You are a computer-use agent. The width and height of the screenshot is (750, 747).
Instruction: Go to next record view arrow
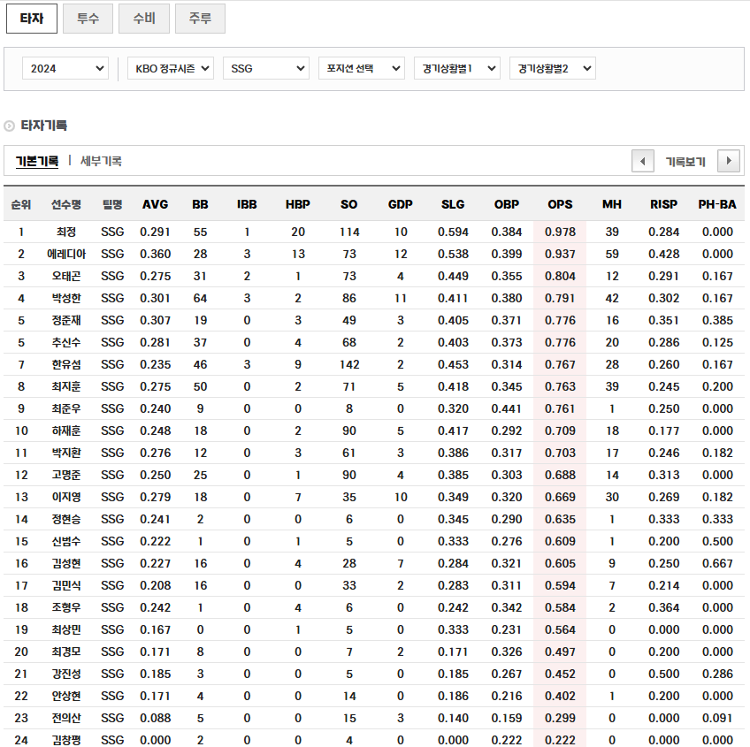tap(729, 161)
